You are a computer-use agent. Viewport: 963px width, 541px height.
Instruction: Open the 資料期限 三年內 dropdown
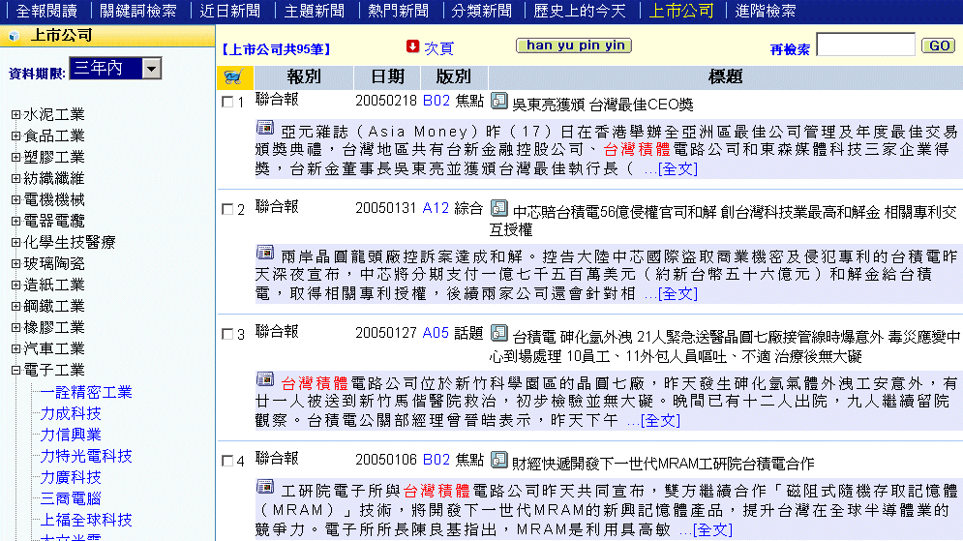[151, 69]
